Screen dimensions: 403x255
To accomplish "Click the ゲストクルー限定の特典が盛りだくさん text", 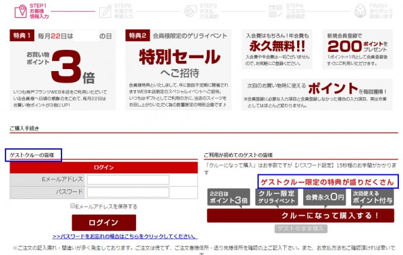I will pos(327,182).
